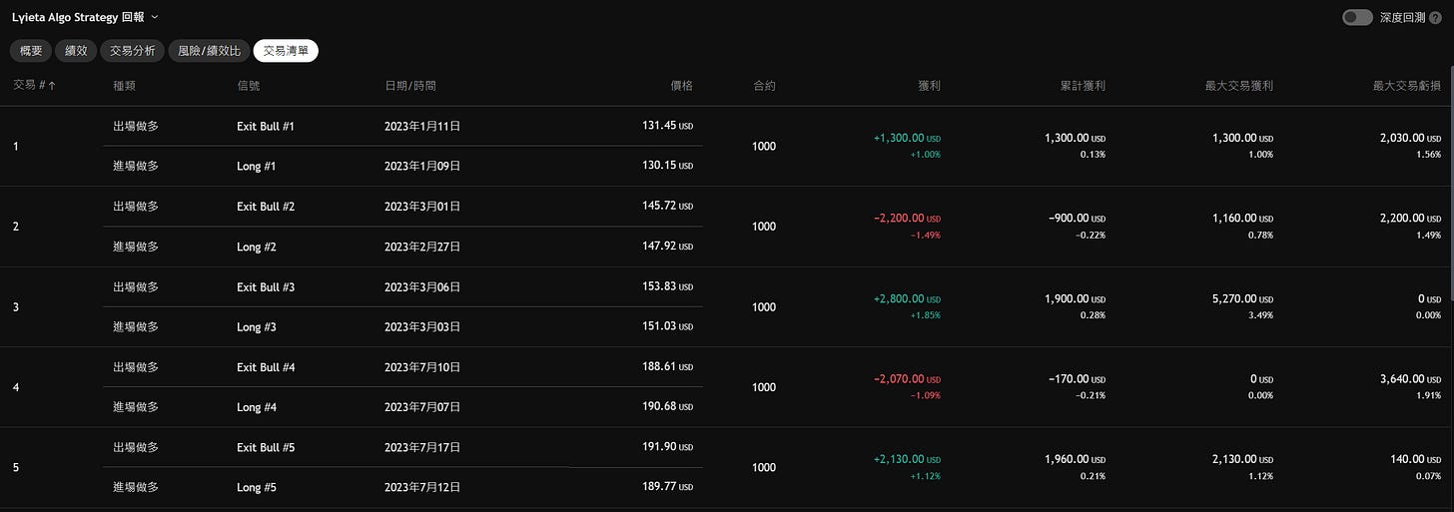The image size is (1454, 512).
Task: Select the Long #4 signal
Action: [257, 407]
